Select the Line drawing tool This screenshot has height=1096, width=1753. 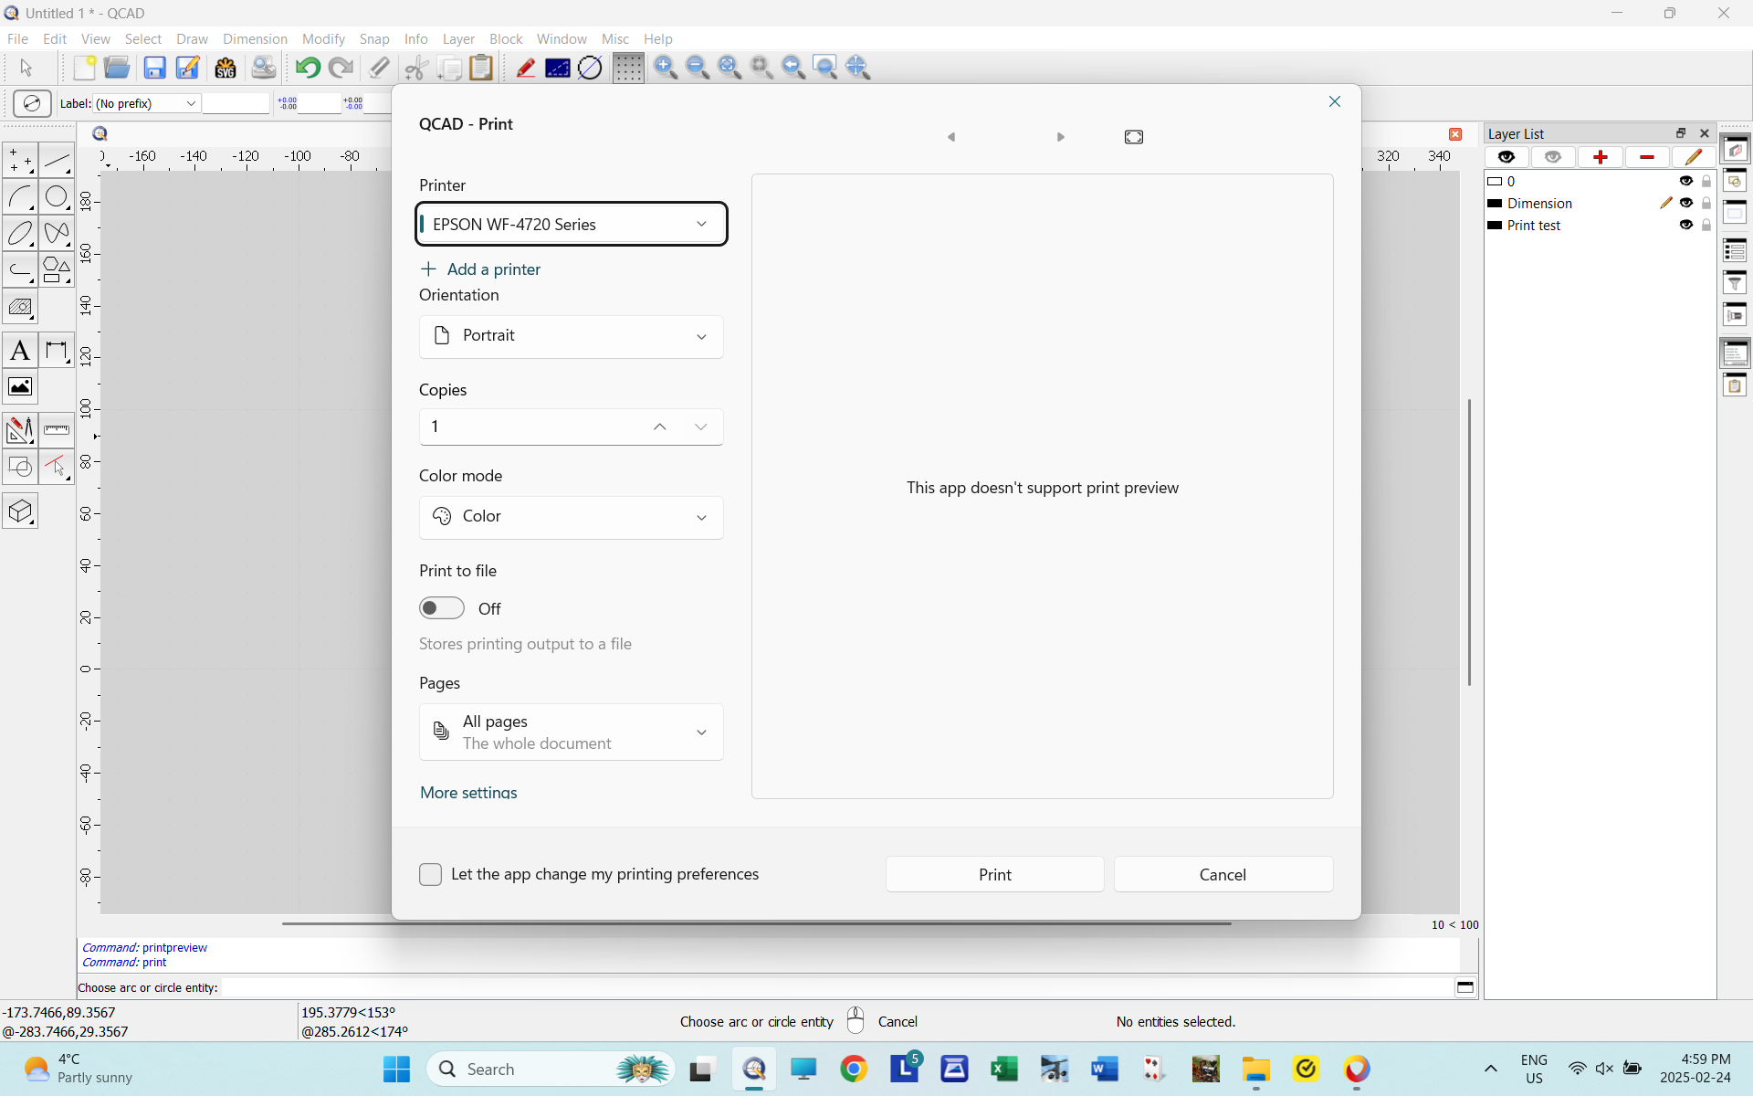click(x=57, y=162)
